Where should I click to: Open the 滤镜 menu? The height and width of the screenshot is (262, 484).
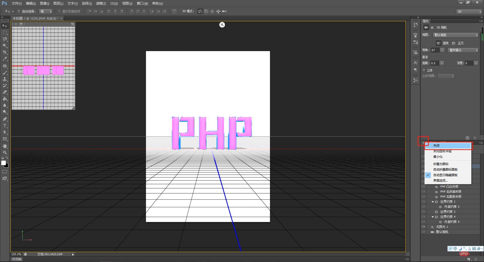coord(101,3)
